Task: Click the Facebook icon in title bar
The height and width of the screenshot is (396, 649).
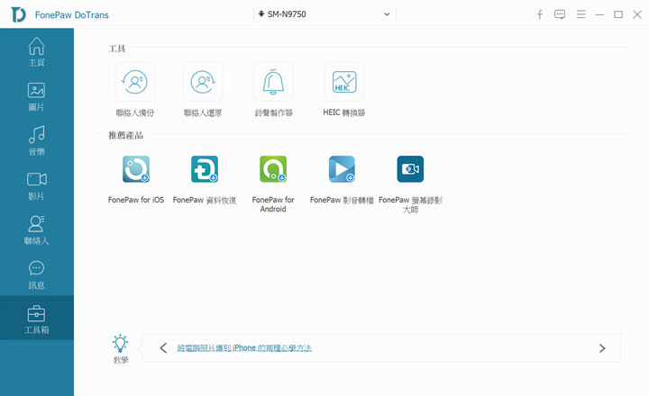Action: 540,15
